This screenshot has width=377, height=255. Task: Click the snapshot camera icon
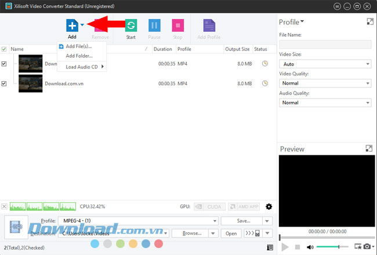367,246
